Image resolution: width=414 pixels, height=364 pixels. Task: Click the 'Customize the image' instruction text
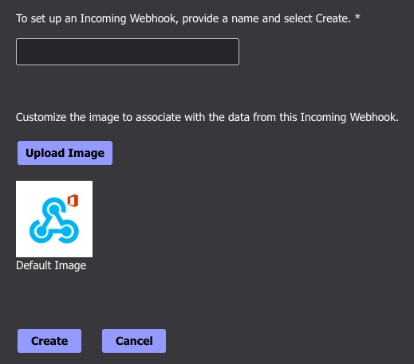tap(207, 117)
